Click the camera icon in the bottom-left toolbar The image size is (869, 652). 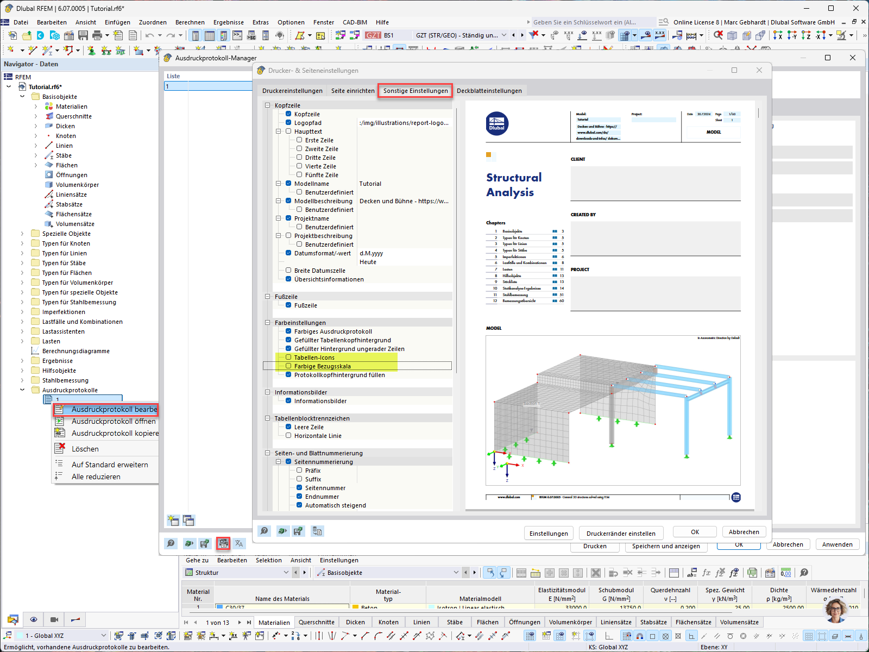tap(54, 620)
